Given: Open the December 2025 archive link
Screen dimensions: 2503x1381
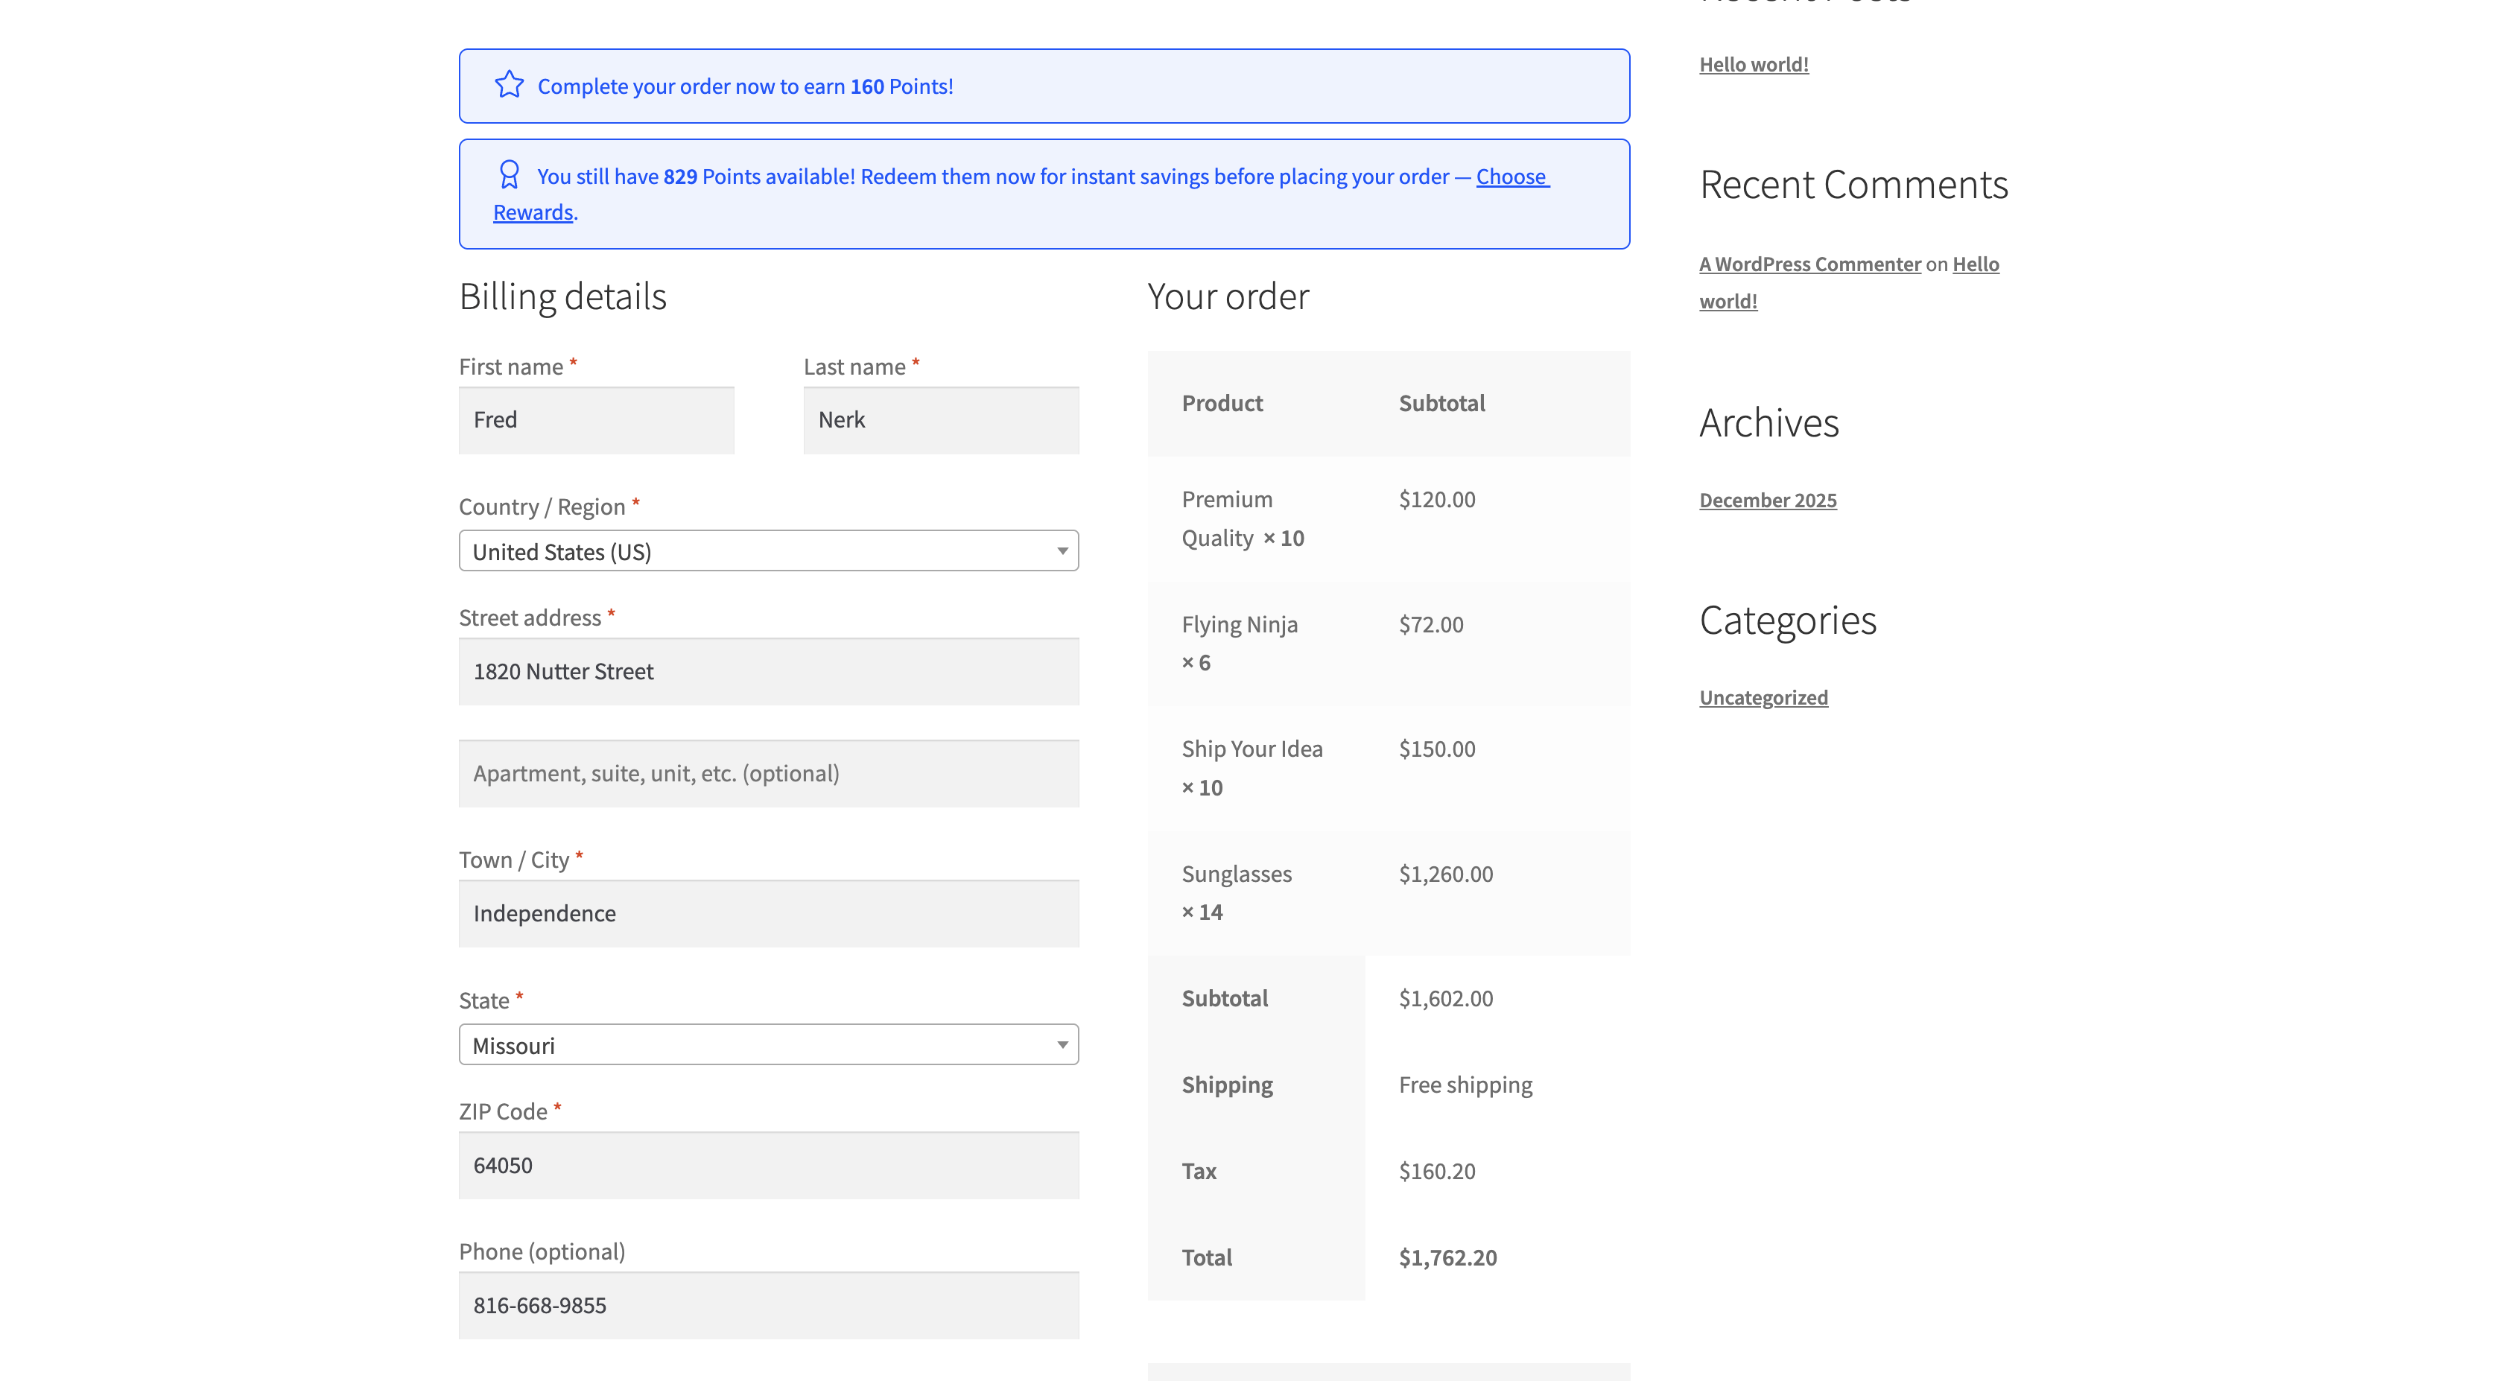Looking at the screenshot, I should click(1768, 501).
